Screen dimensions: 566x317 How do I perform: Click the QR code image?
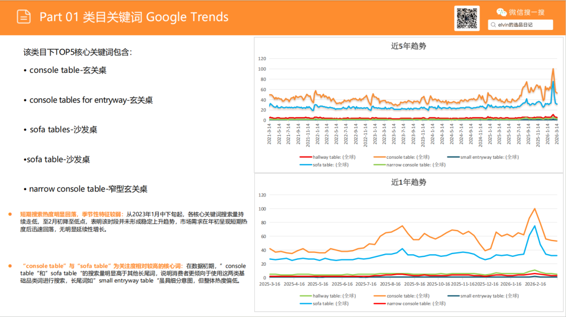467,18
